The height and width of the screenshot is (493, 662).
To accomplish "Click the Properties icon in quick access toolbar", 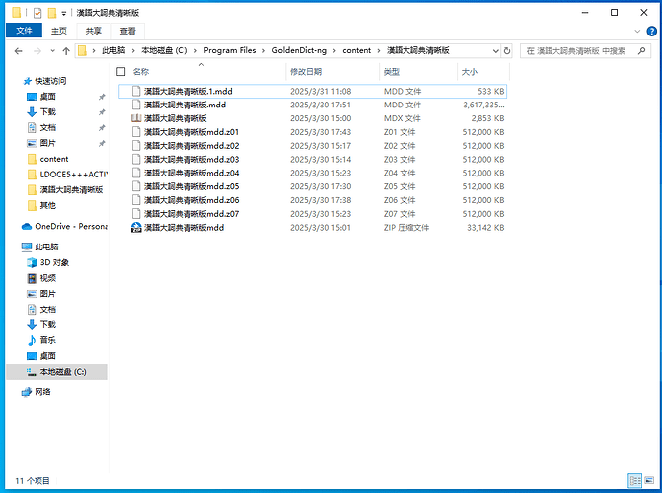I will click(x=37, y=13).
